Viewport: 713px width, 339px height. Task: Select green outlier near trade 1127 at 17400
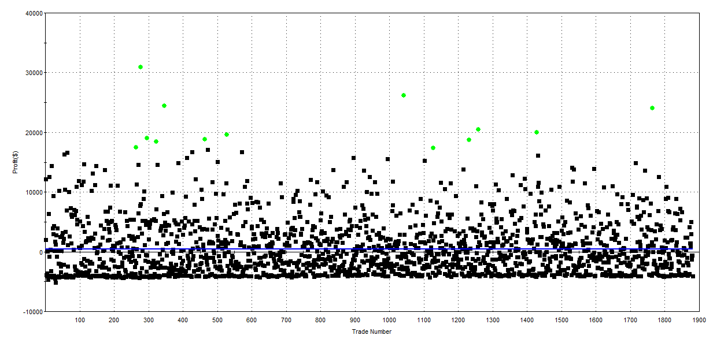coord(433,148)
